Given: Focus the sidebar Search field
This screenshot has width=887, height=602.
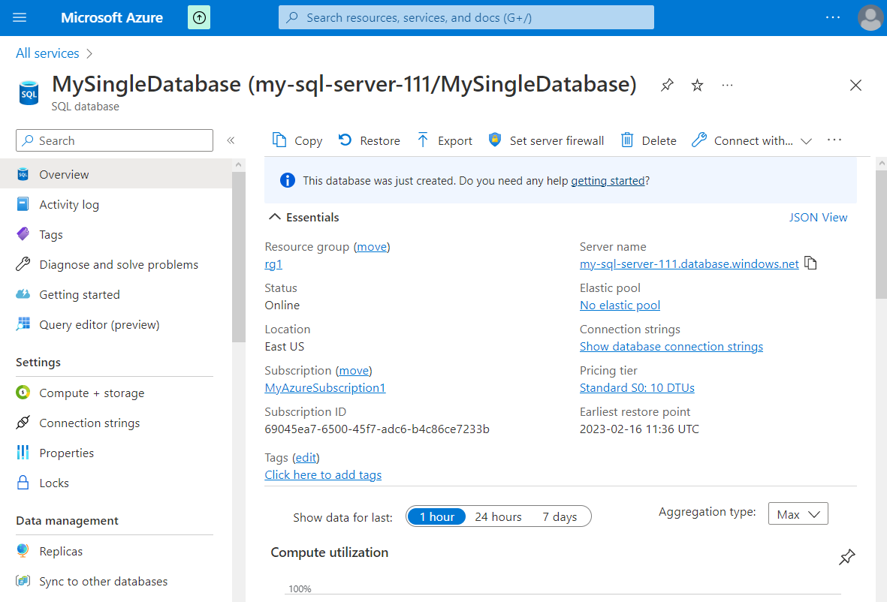Looking at the screenshot, I should point(115,140).
